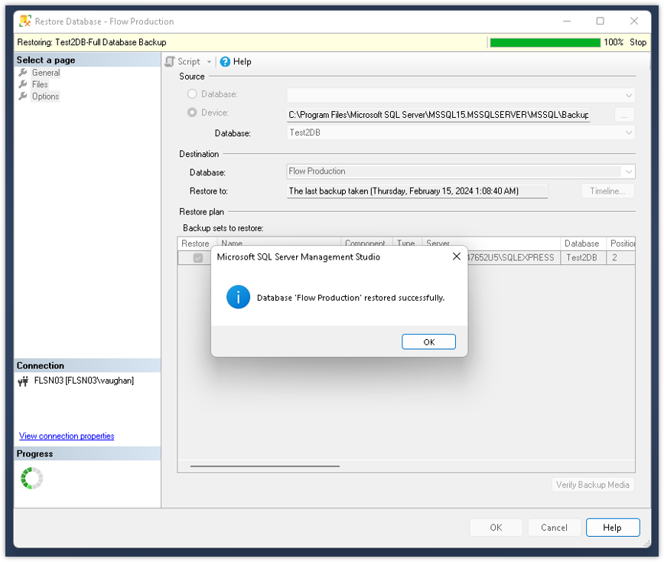Click the Component column header
Image resolution: width=664 pixels, height=562 pixels.
coord(366,242)
